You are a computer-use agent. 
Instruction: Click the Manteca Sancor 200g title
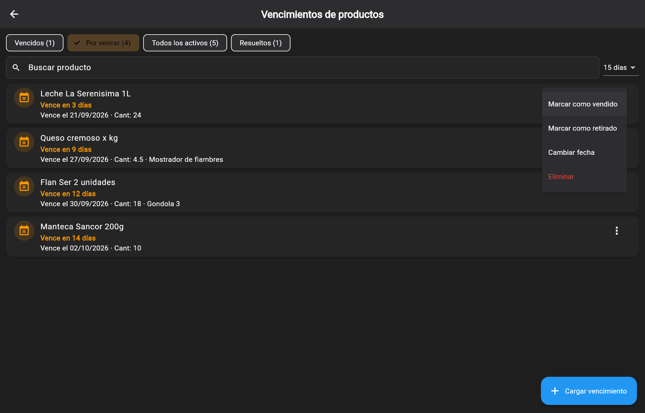pos(82,227)
